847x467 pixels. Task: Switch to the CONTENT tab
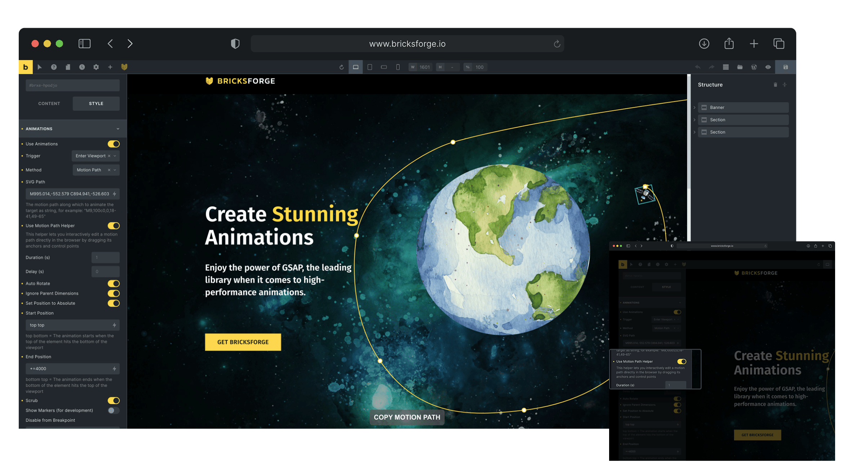pos(49,104)
